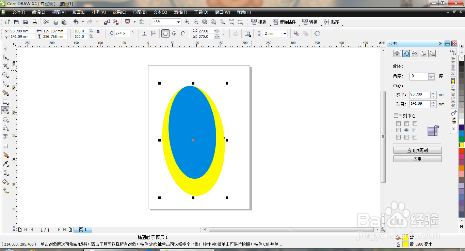This screenshot has width=465, height=251.
Task: Check the bottom-right anchor checkbox
Action: (x=415, y=137)
